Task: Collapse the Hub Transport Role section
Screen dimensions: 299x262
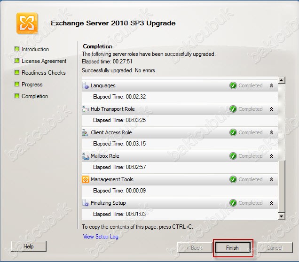Action: pyautogui.click(x=272, y=109)
